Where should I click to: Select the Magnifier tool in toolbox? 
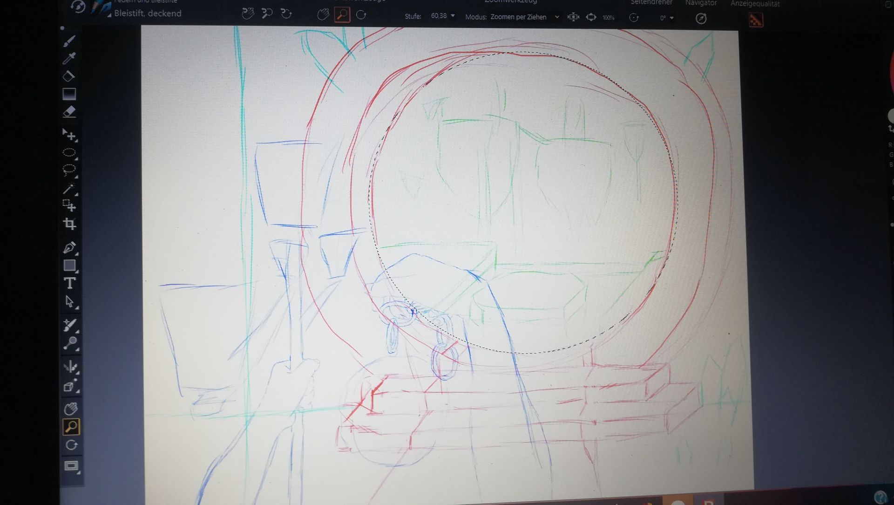pyautogui.click(x=71, y=427)
